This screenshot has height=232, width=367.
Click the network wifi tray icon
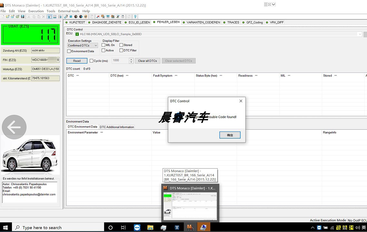pyautogui.click(x=332, y=227)
